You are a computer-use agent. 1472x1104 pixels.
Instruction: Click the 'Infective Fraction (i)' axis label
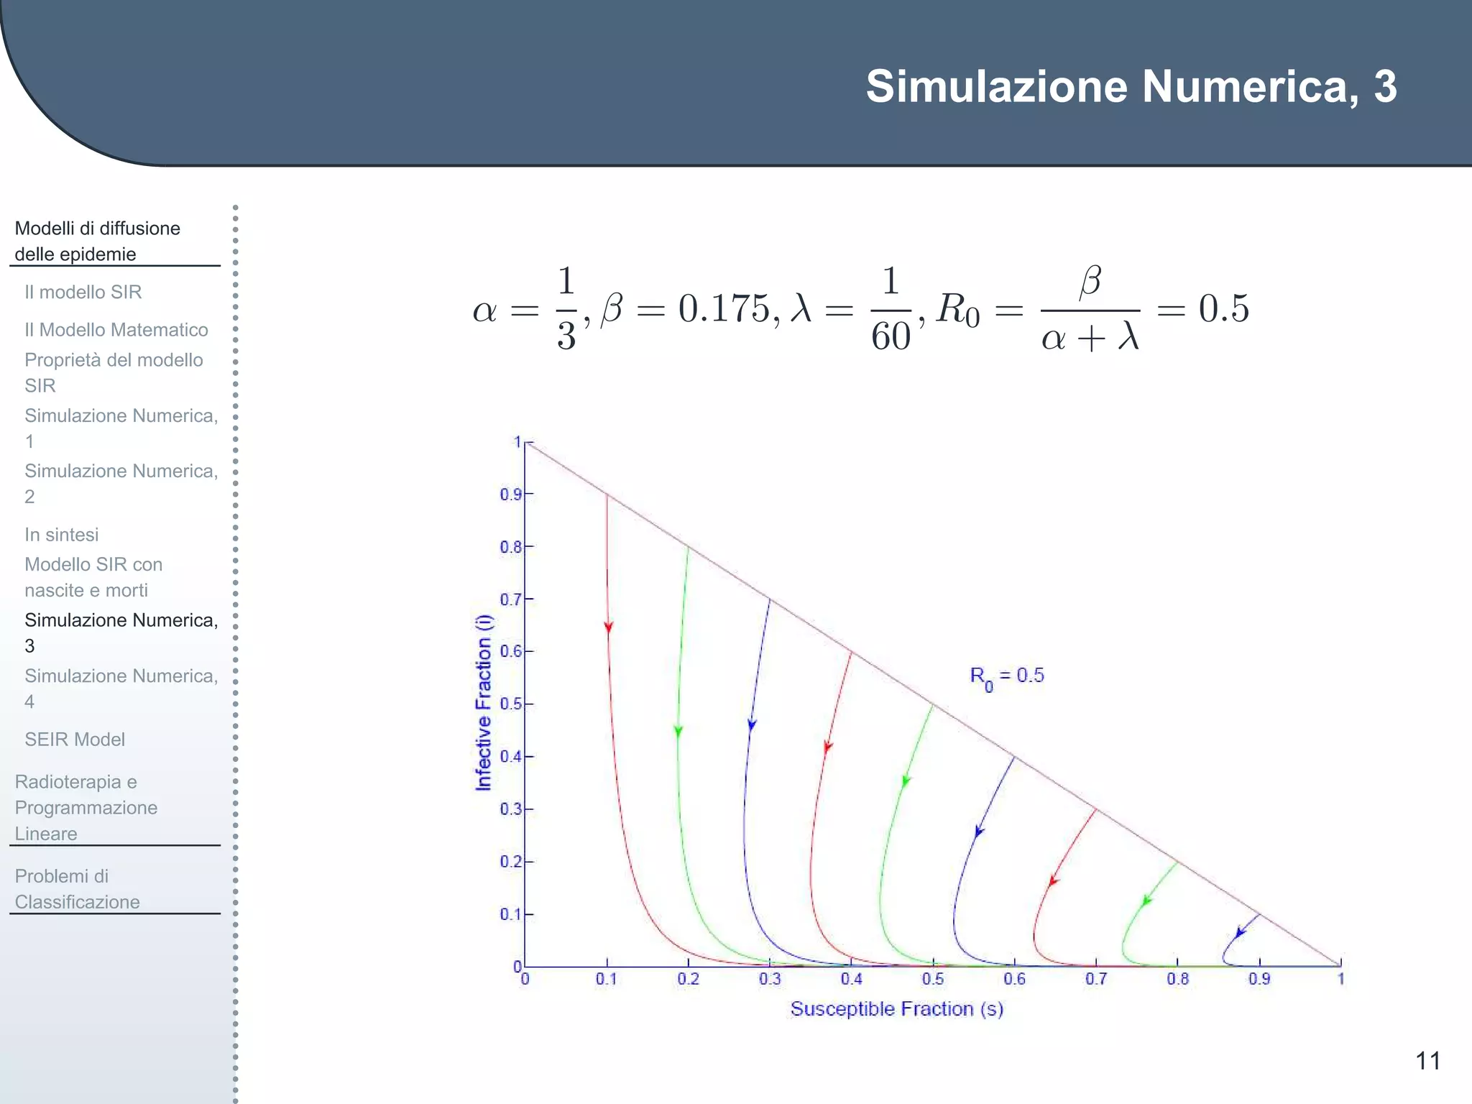tap(484, 703)
